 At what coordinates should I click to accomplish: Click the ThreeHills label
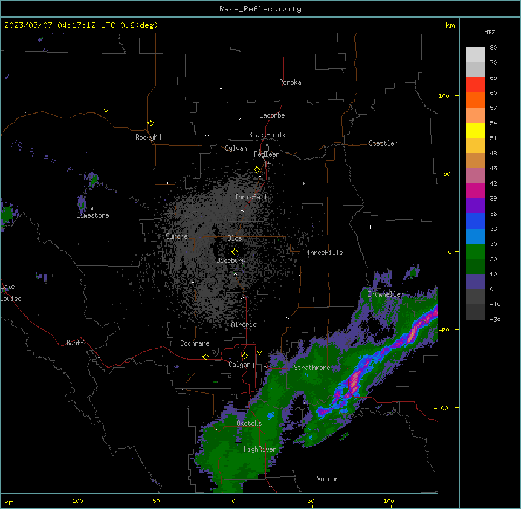325,253
